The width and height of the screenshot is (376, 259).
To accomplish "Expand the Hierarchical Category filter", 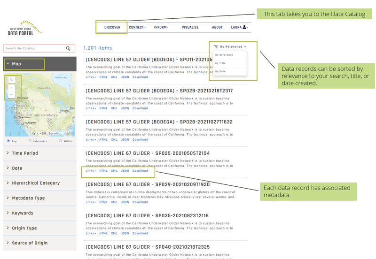I will 40,183.
